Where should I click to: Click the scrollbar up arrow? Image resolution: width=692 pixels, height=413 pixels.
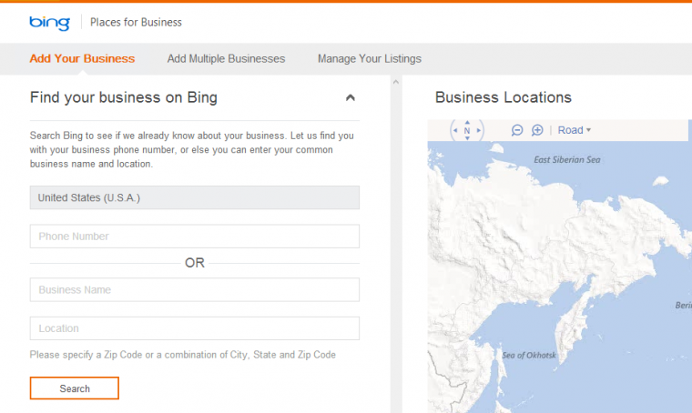pyautogui.click(x=396, y=82)
